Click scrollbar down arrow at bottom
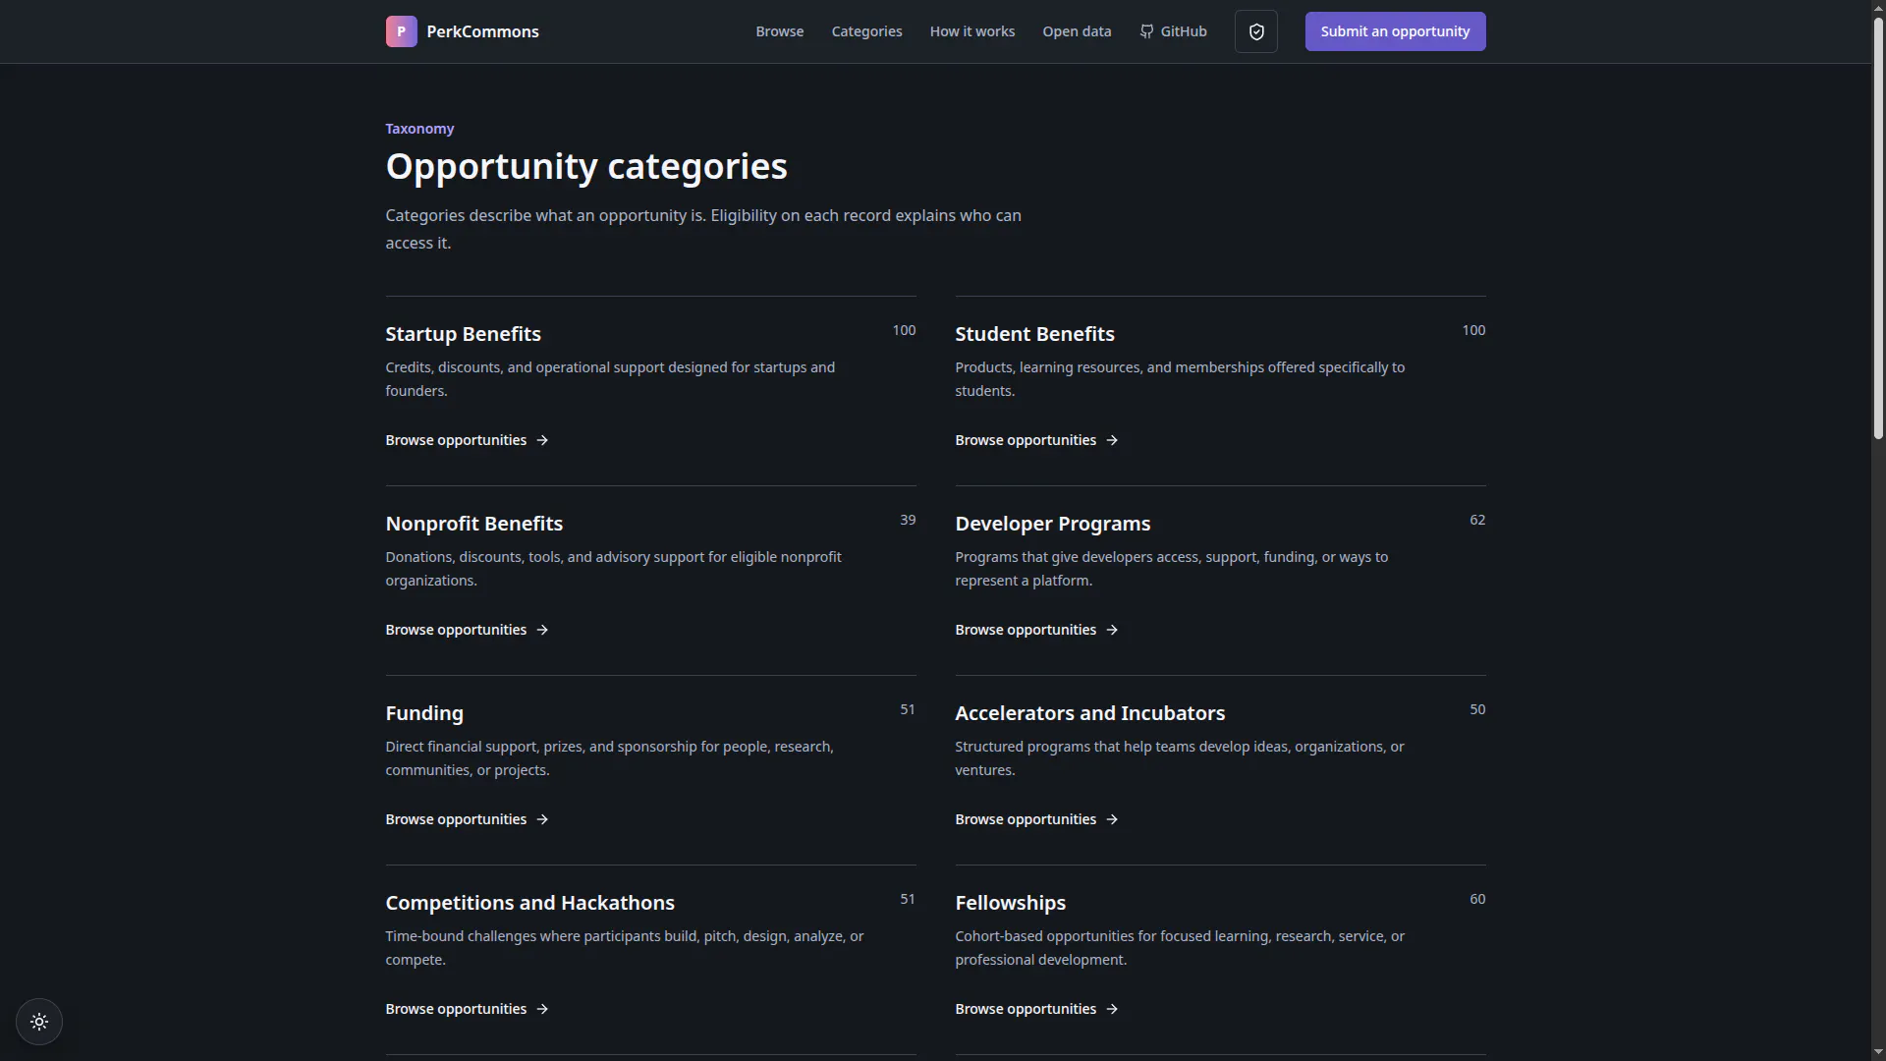1886x1061 pixels. [1878, 1052]
